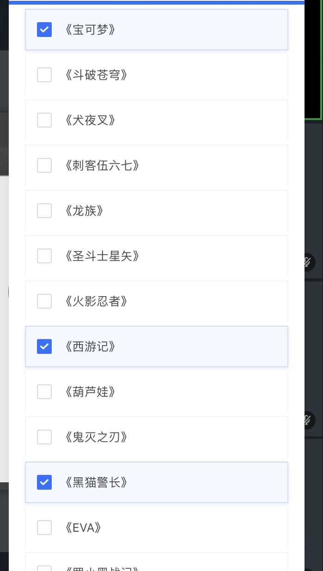Tick the 《斗破苍穹》 checkbox

(x=44, y=75)
